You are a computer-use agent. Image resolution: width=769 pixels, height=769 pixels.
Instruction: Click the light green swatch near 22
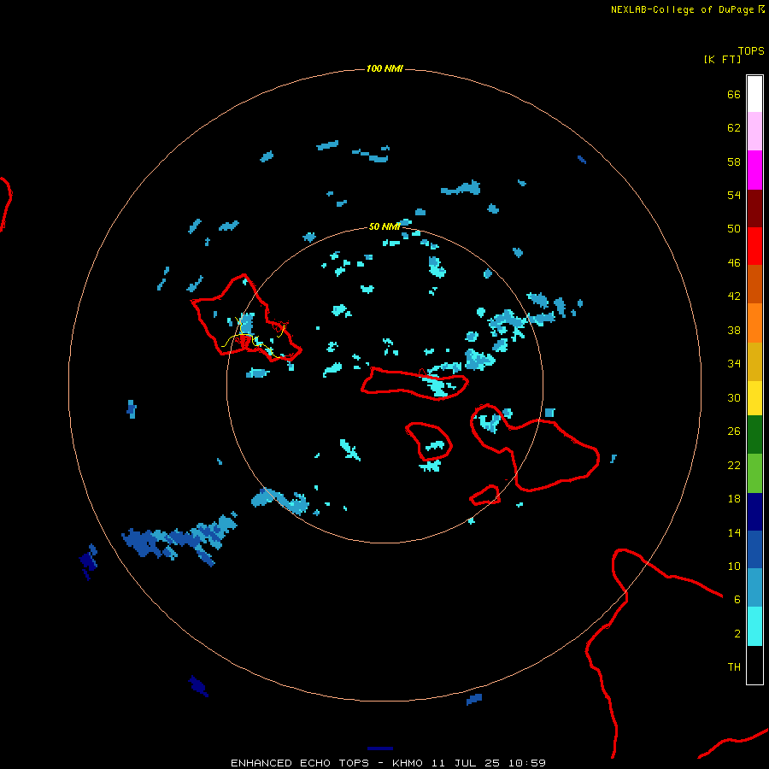pyautogui.click(x=754, y=473)
